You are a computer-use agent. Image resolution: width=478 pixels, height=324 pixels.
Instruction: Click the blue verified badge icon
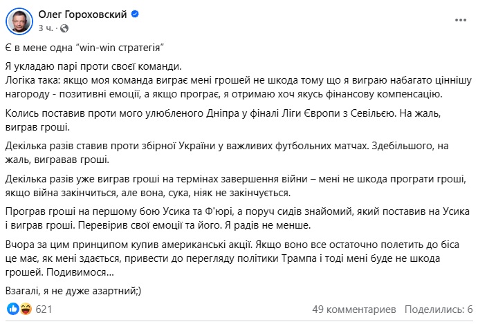(135, 14)
